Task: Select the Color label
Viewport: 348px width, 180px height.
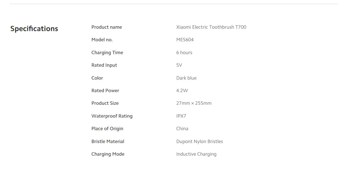Action: click(97, 78)
